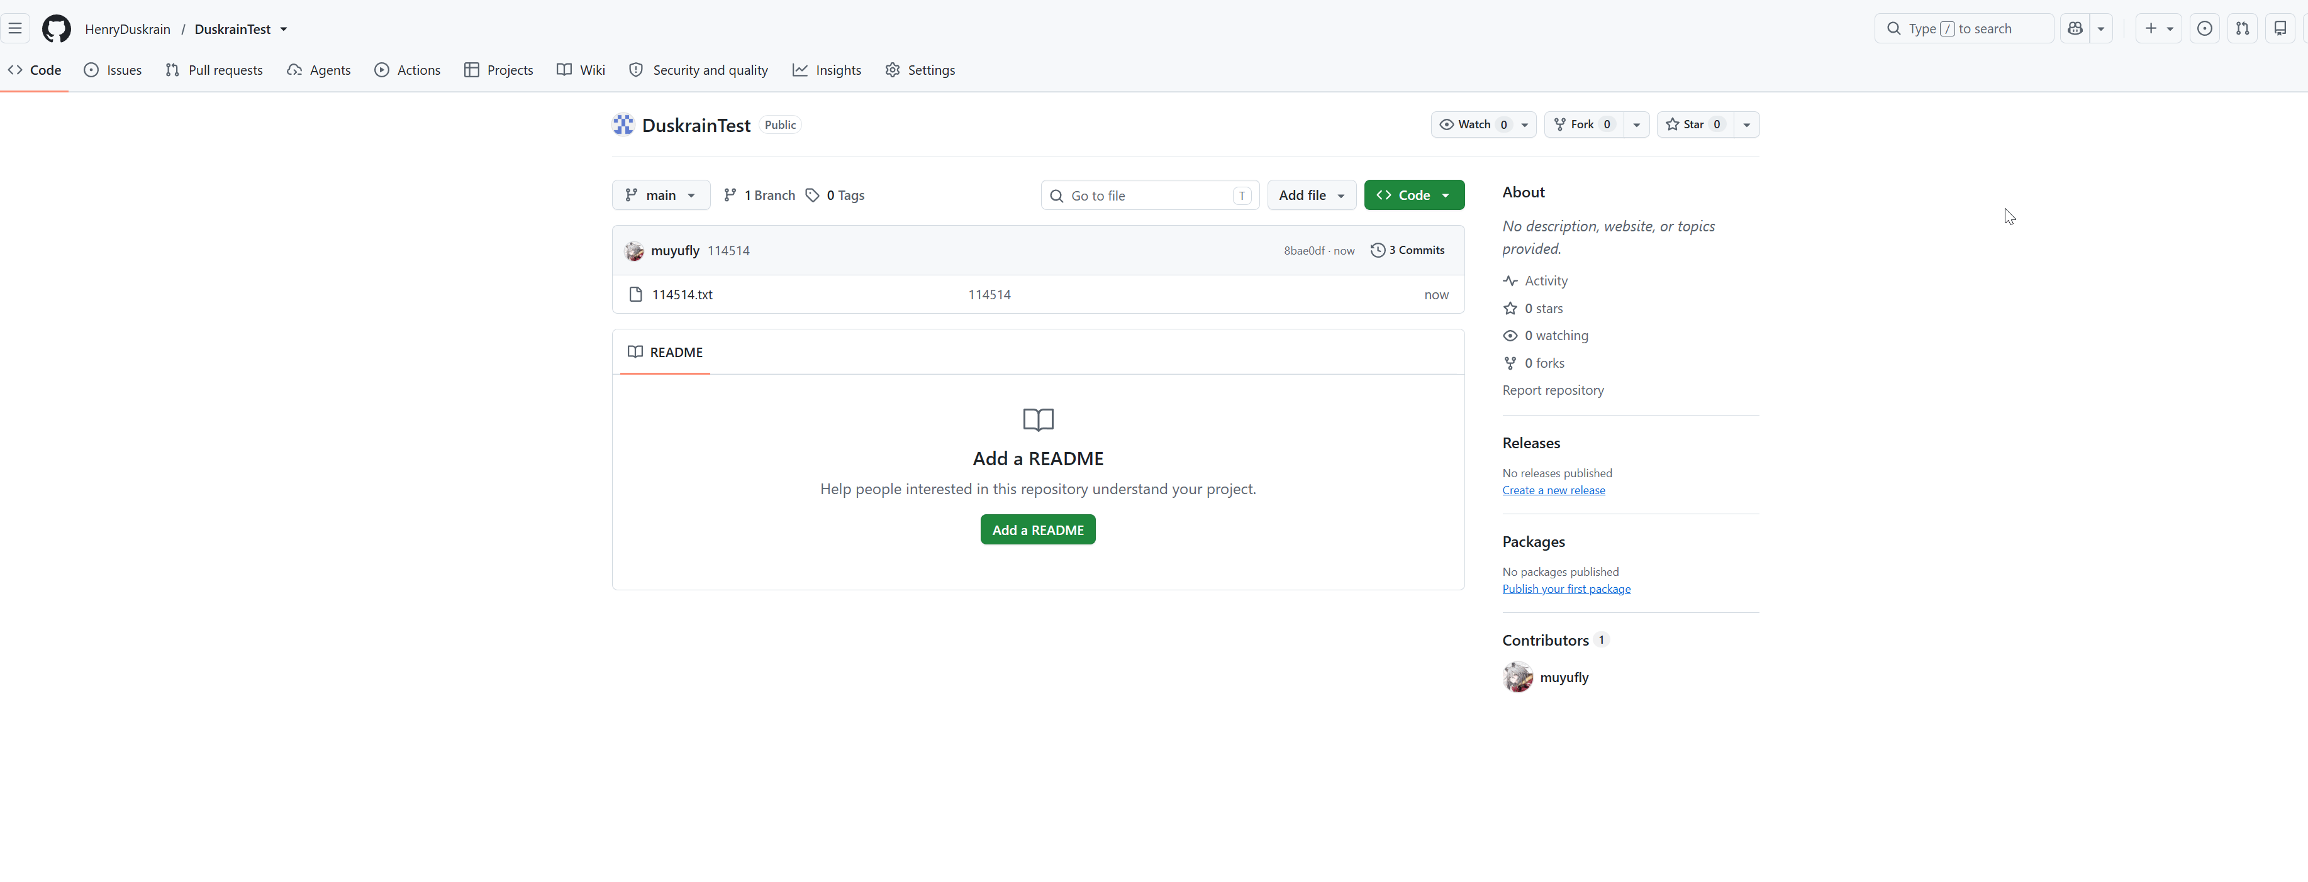
Task: Click the 'Public' visibility badge
Action: (781, 125)
